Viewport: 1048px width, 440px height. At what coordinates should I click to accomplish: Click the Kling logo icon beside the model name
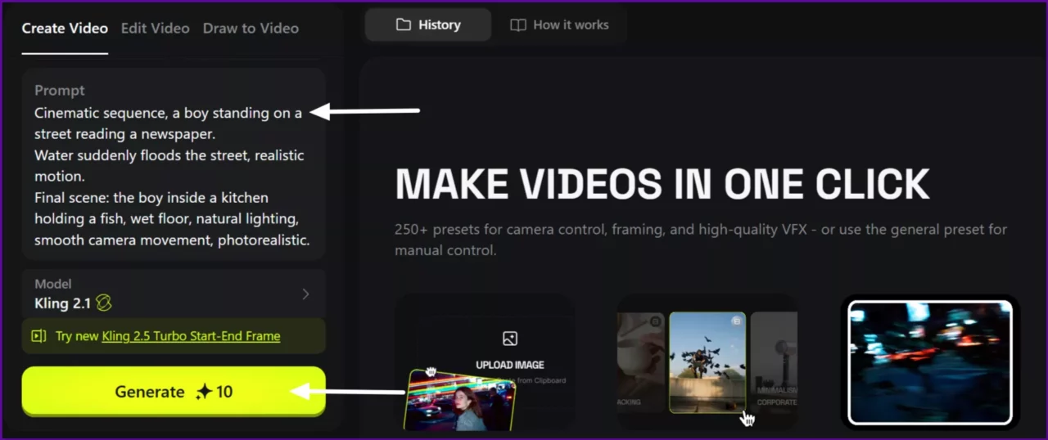(103, 303)
